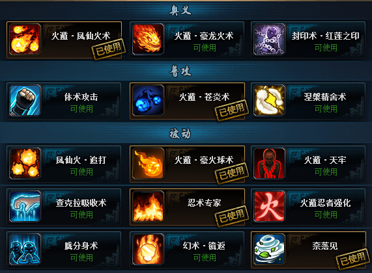Click the 奈落见 whirlwind icon
372x273 pixels.
click(269, 249)
